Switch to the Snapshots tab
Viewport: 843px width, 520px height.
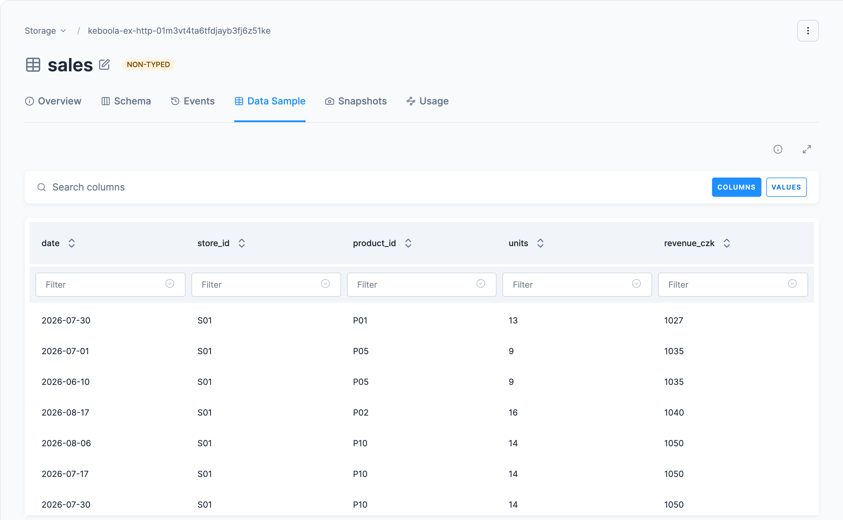[356, 101]
